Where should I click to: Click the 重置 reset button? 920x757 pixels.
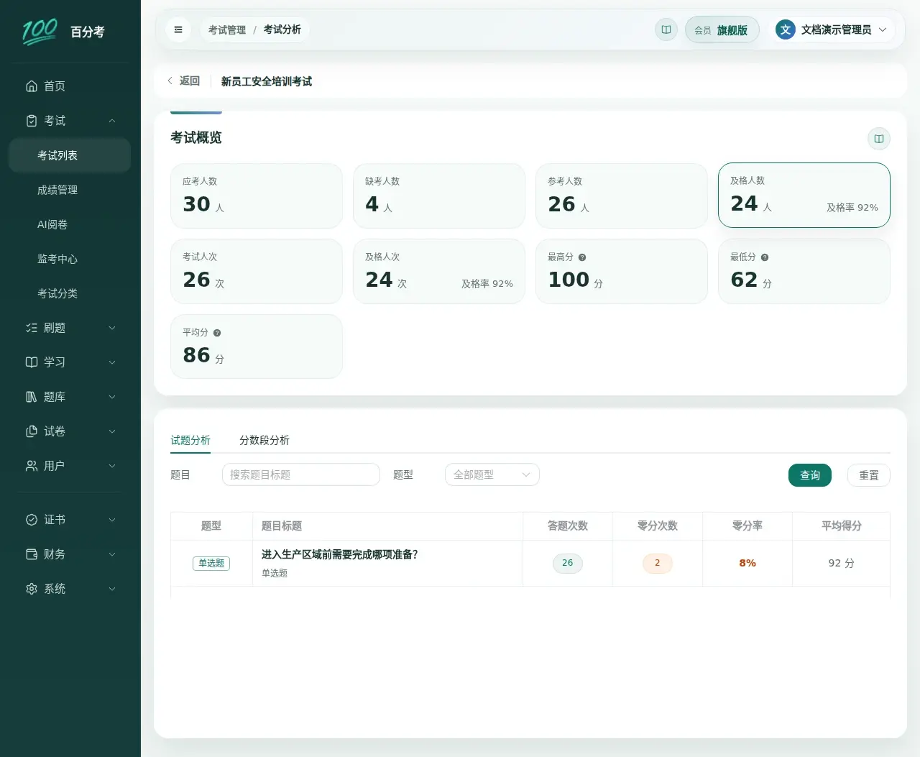869,475
